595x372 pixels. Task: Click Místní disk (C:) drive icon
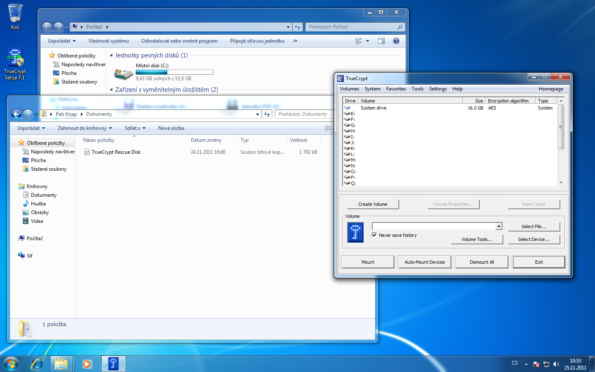pyautogui.click(x=124, y=74)
